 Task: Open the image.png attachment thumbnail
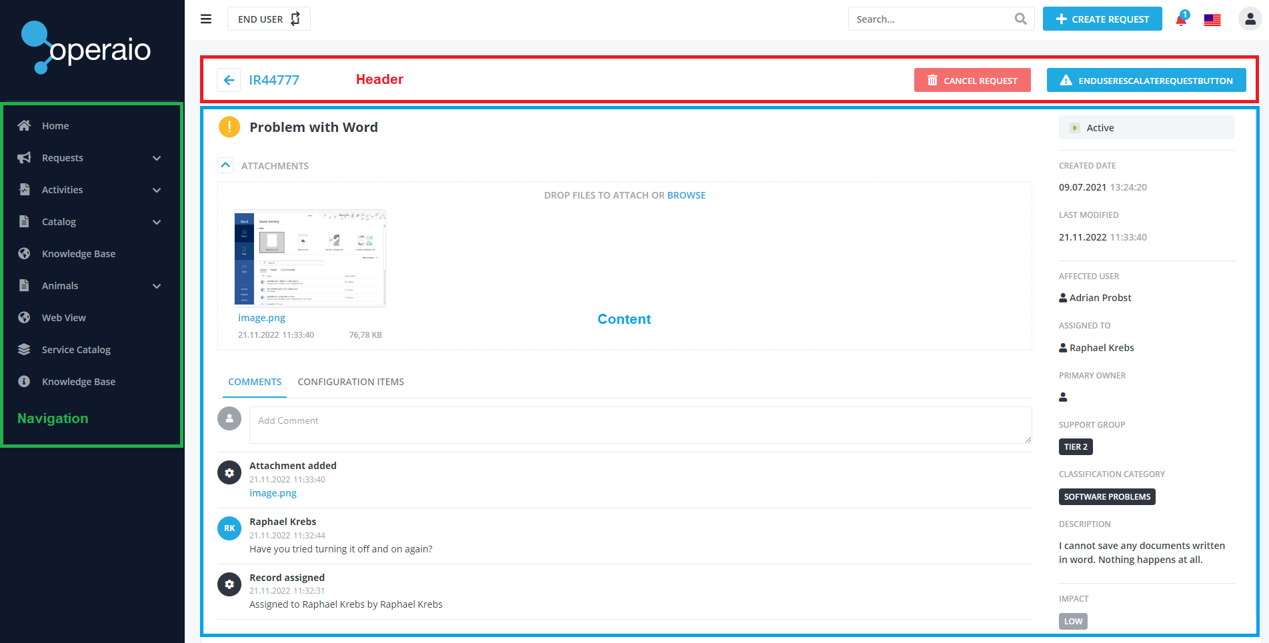[x=310, y=259]
